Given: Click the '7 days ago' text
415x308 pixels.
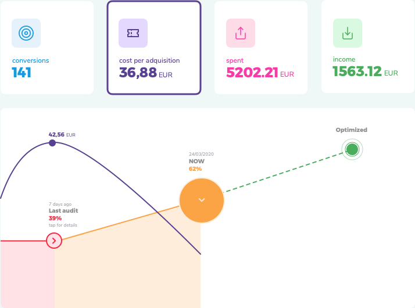Looking at the screenshot, I should coord(60,204).
